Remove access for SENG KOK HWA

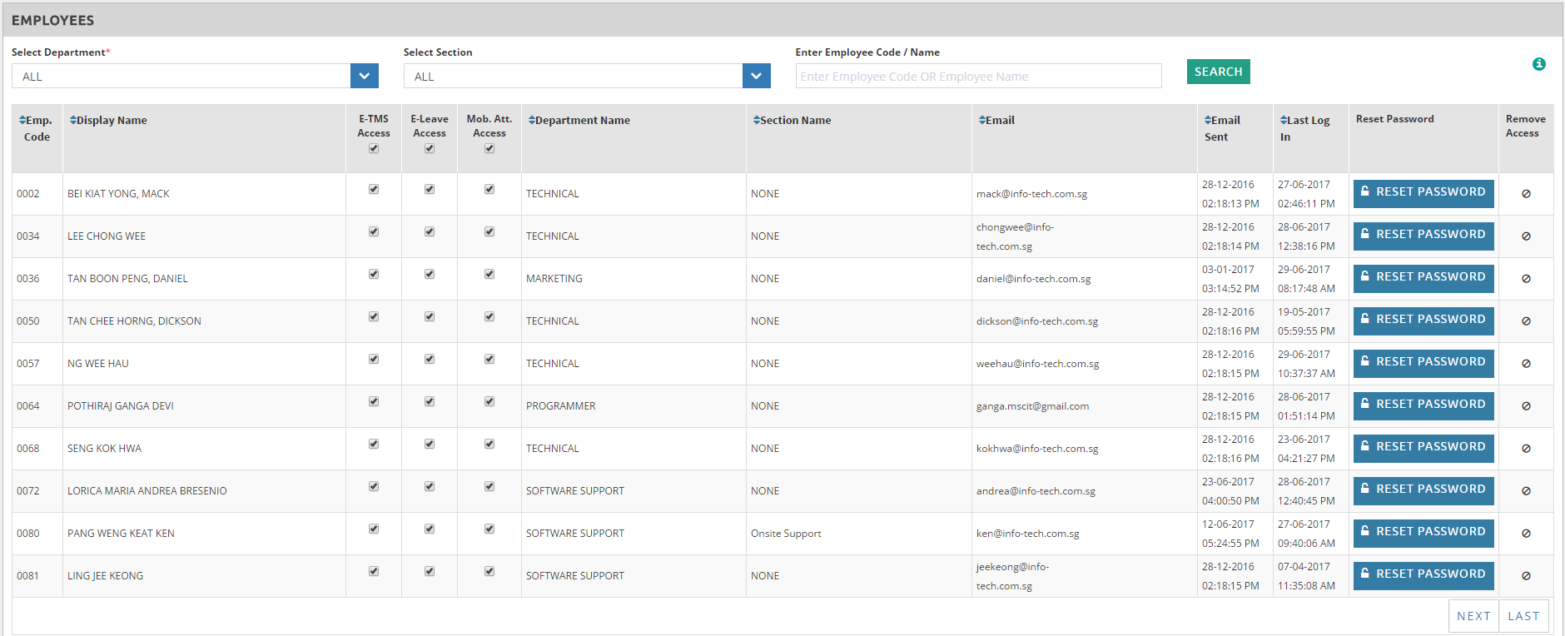click(x=1526, y=449)
